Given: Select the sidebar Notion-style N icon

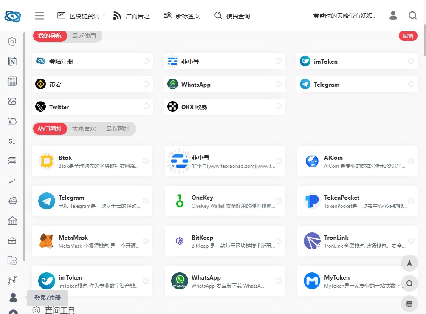Looking at the screenshot, I should [x=12, y=62].
